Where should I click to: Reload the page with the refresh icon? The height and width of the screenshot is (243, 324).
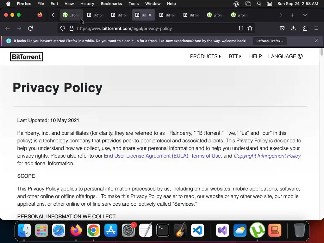30,28
